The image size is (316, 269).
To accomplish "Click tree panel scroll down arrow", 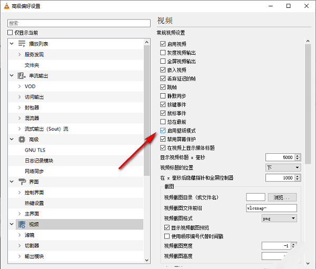I will click(147, 260).
